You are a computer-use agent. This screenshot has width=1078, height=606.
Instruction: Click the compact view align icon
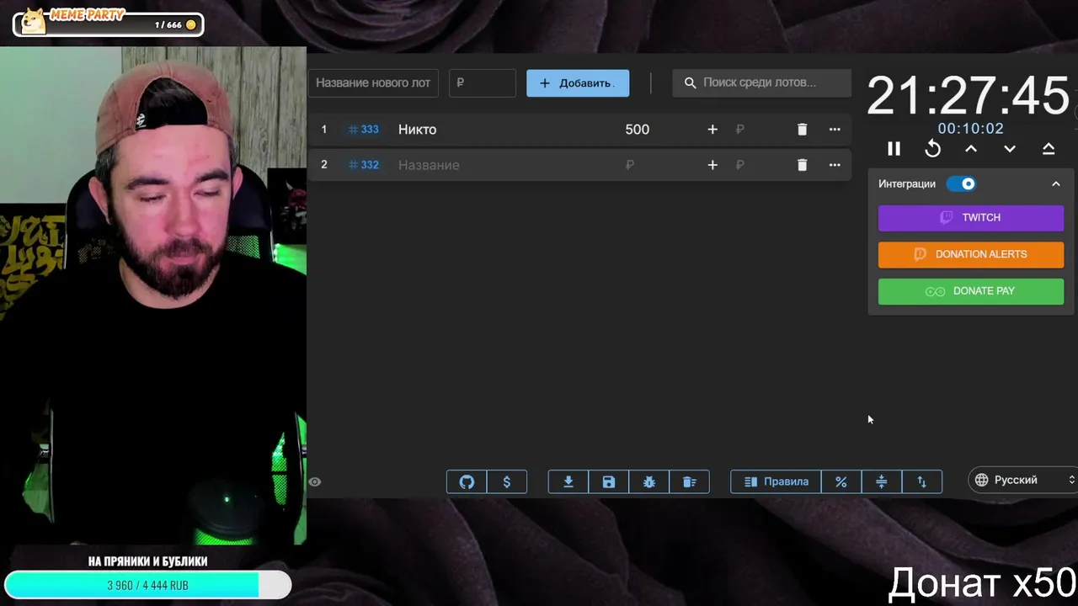pos(881,481)
